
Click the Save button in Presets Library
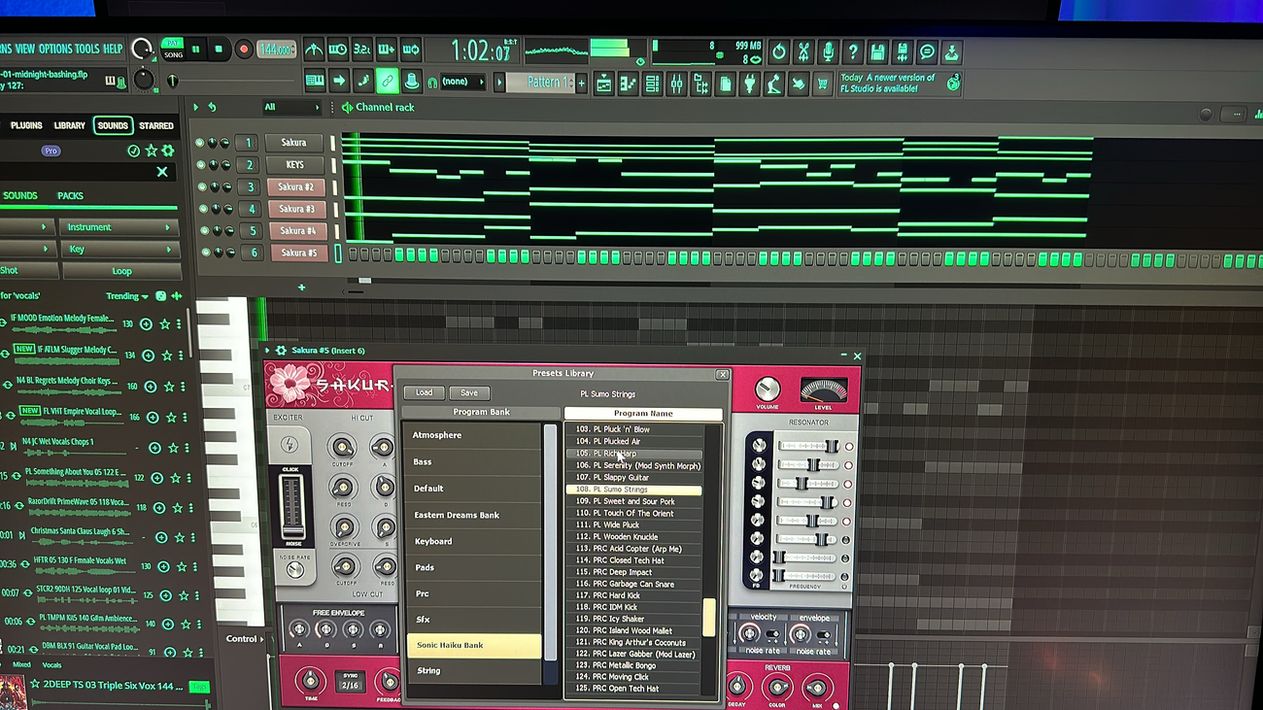coord(469,392)
